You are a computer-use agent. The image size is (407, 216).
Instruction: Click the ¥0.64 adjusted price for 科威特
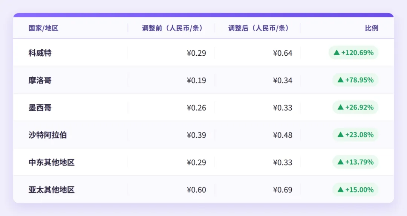(x=283, y=53)
